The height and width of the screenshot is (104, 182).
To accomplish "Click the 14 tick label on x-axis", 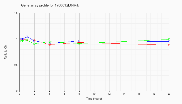I will pos(124,94).
